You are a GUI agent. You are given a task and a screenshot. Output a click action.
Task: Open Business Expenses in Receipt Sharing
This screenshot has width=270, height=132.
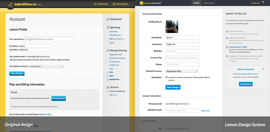(x=118, y=58)
